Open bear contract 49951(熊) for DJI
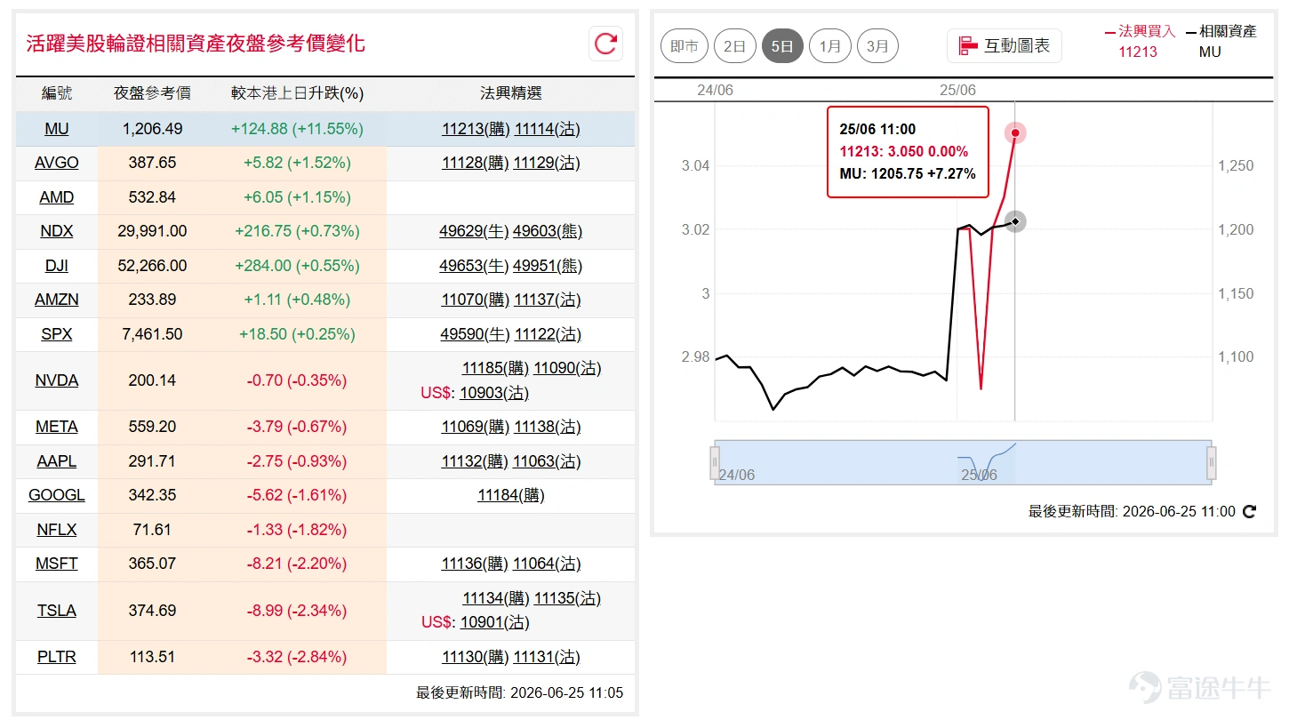 point(548,266)
